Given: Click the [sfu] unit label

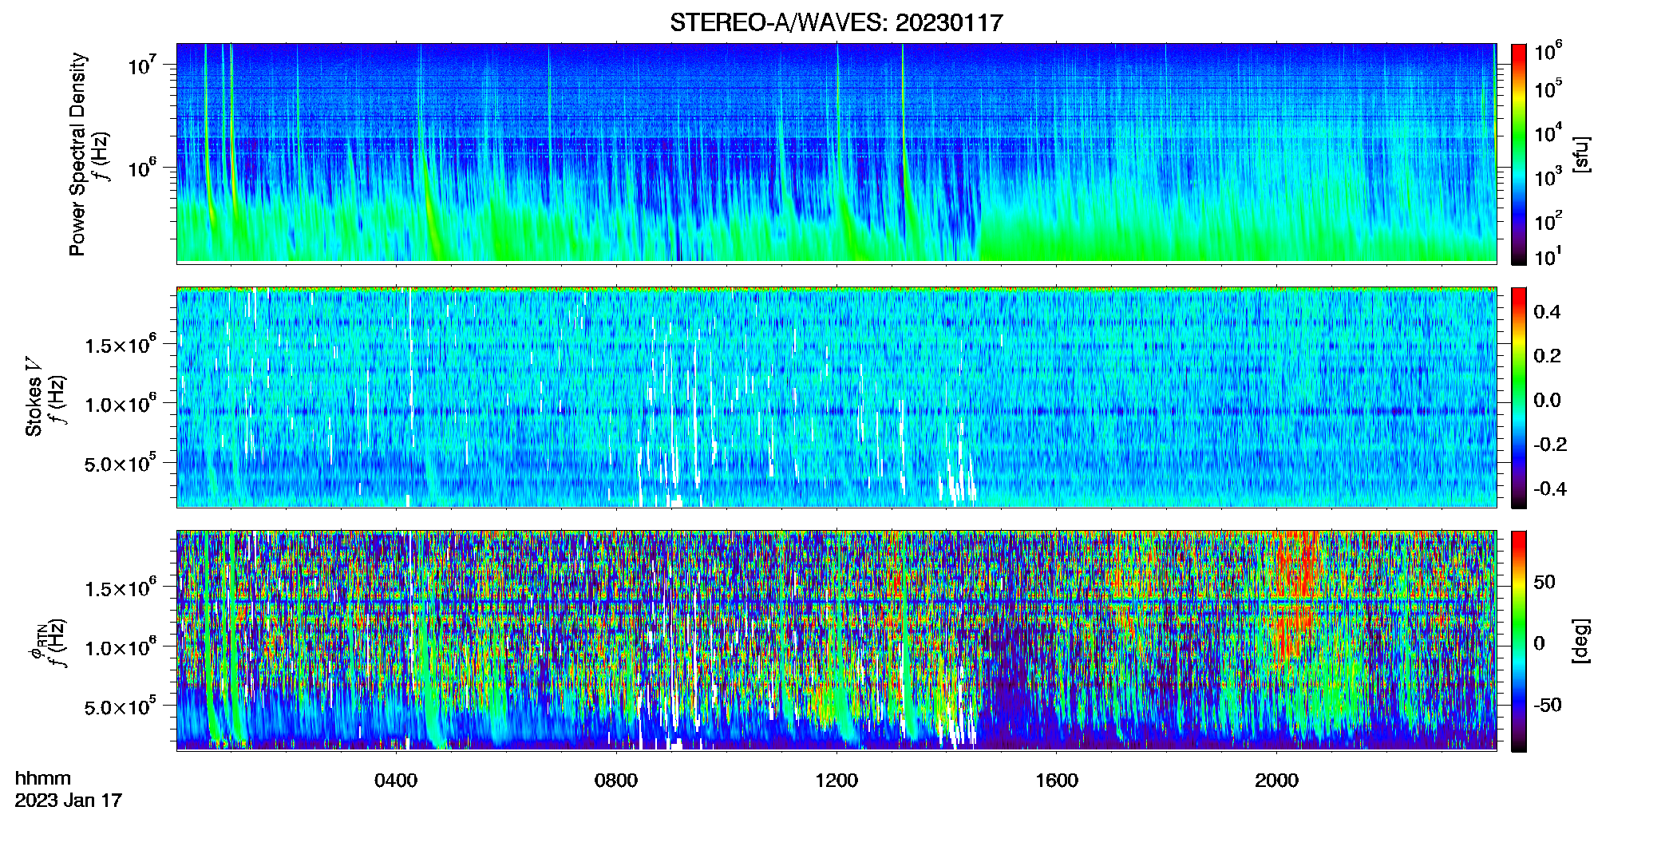Looking at the screenshot, I should [x=1581, y=155].
